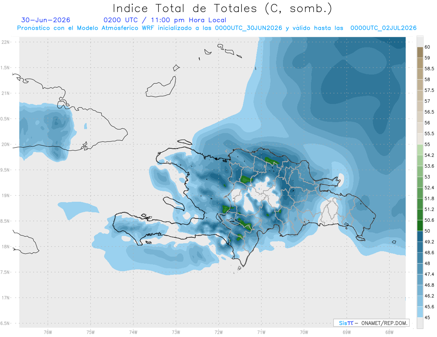
Task: Click the legend value '49.2'
Action: (429, 242)
